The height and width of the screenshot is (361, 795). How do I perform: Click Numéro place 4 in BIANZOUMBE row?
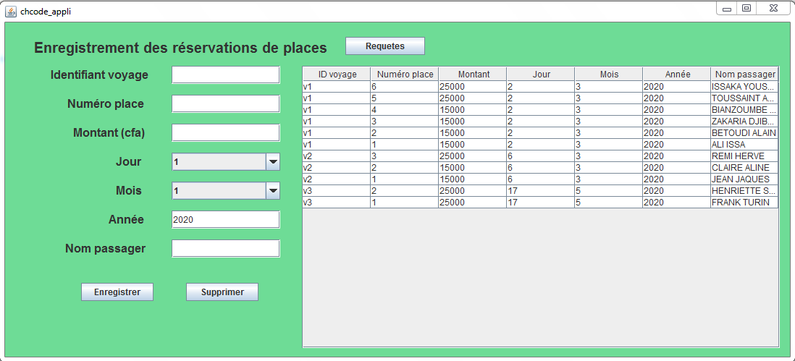405,110
